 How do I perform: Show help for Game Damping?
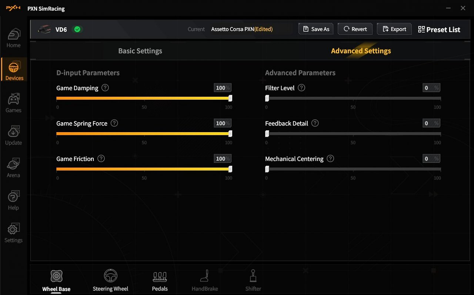[105, 88]
